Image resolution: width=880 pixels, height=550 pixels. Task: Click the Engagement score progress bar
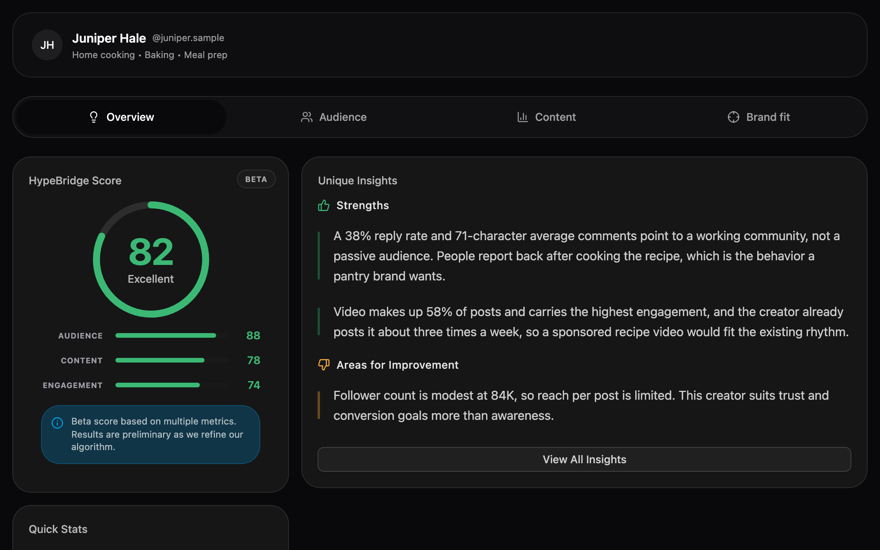coord(172,385)
